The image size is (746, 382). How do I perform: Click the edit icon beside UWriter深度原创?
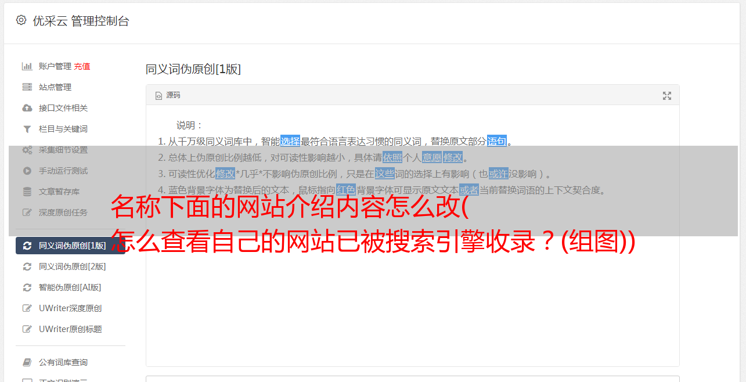tap(27, 308)
